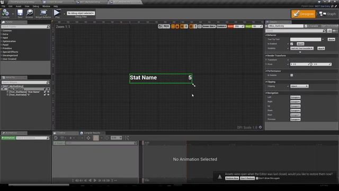The width and height of the screenshot is (339, 191).
Task: Add a new animation
Action: pyautogui.click(x=8, y=138)
